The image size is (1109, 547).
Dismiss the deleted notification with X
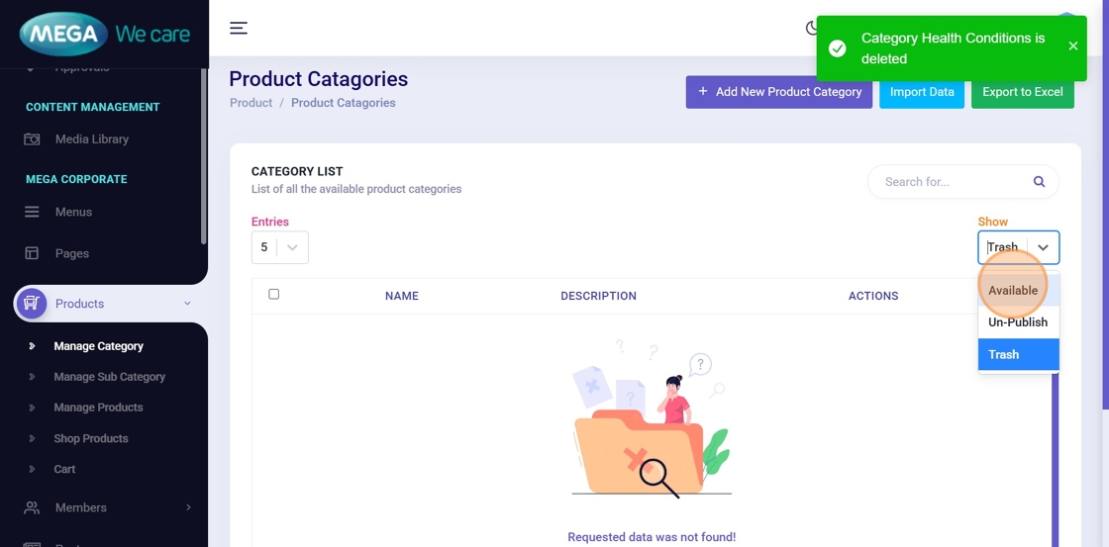[x=1073, y=46]
